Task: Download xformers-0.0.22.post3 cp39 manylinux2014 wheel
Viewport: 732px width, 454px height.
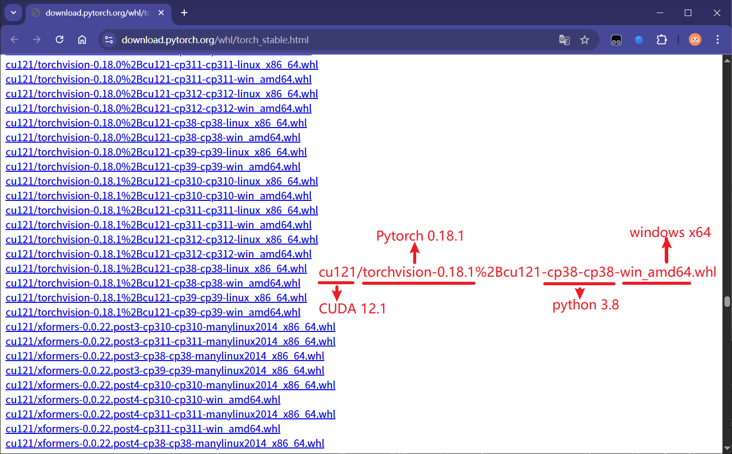Action: click(x=165, y=371)
